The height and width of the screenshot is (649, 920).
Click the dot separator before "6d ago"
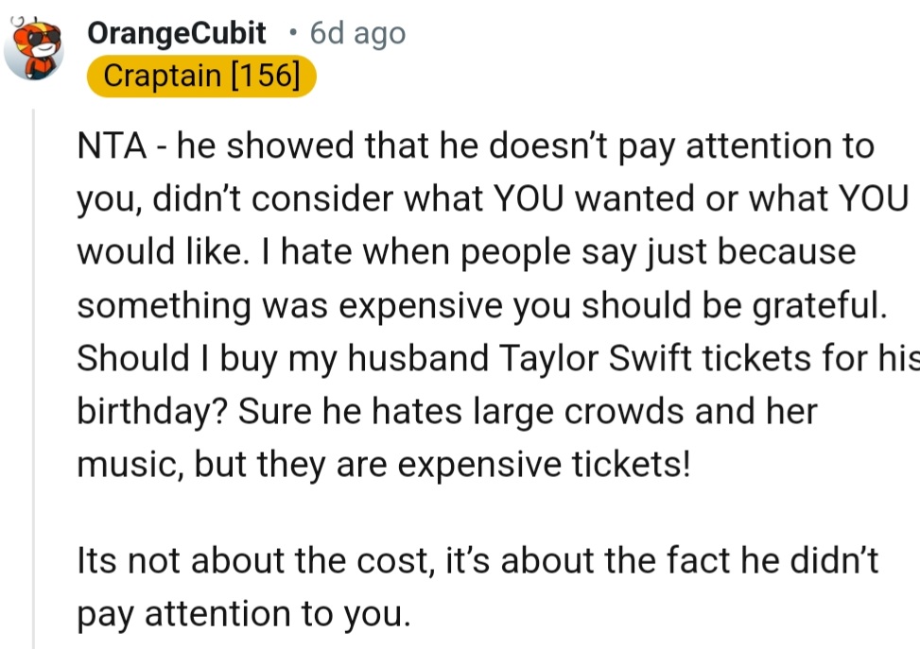(x=295, y=34)
